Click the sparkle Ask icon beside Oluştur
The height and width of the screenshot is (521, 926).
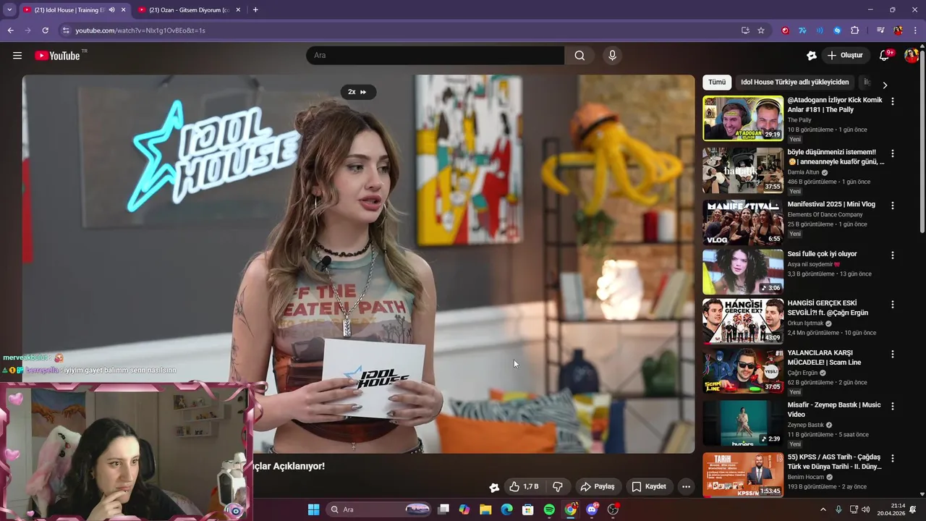pos(812,56)
